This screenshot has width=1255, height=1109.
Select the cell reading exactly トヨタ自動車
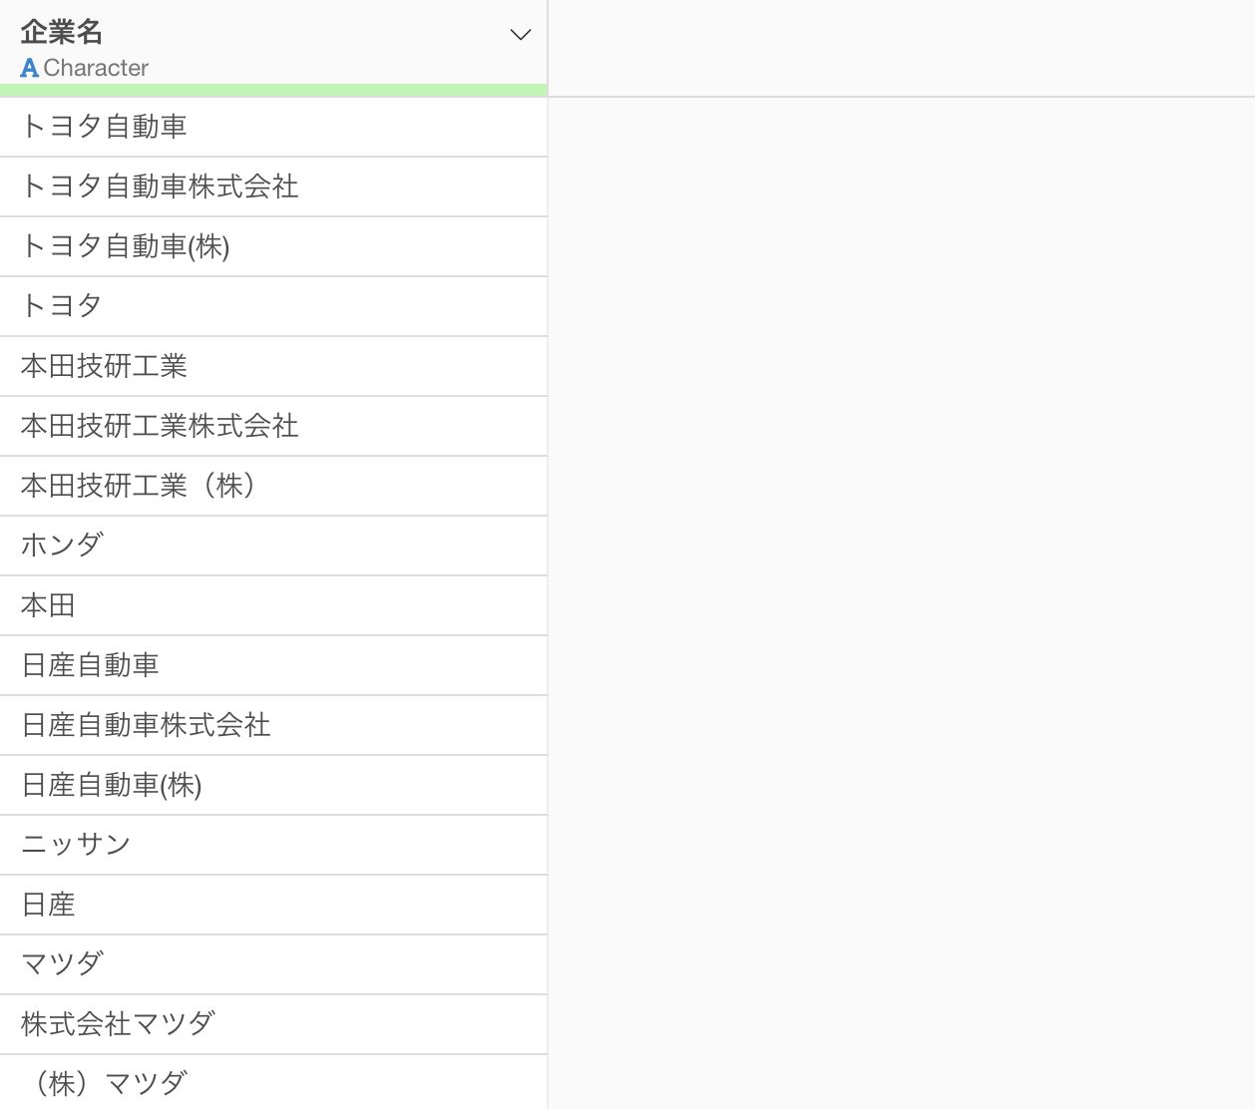pyautogui.click(x=104, y=127)
